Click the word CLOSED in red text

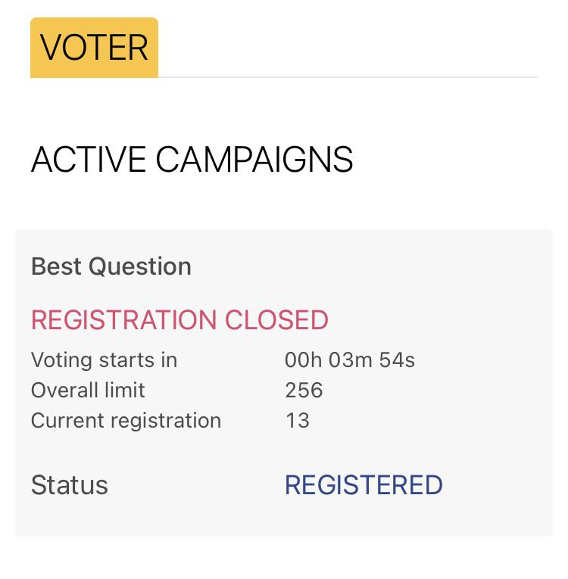pos(276,320)
